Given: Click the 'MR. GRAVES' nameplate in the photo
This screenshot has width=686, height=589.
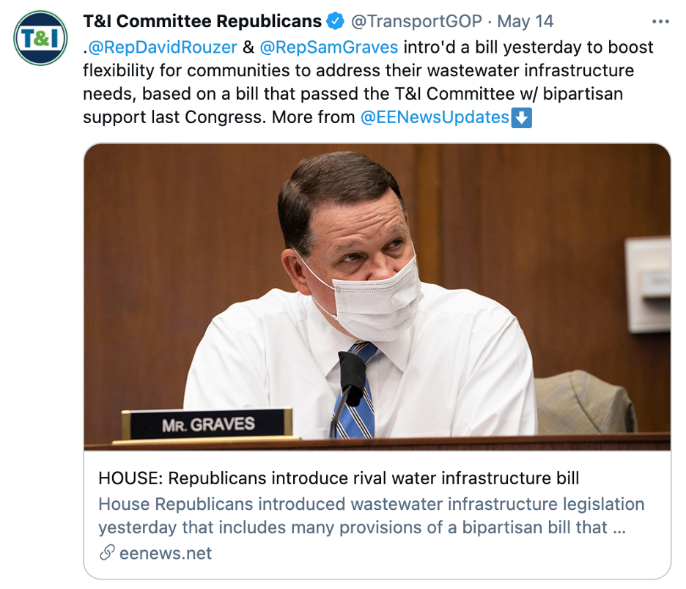Looking at the screenshot, I should (207, 423).
